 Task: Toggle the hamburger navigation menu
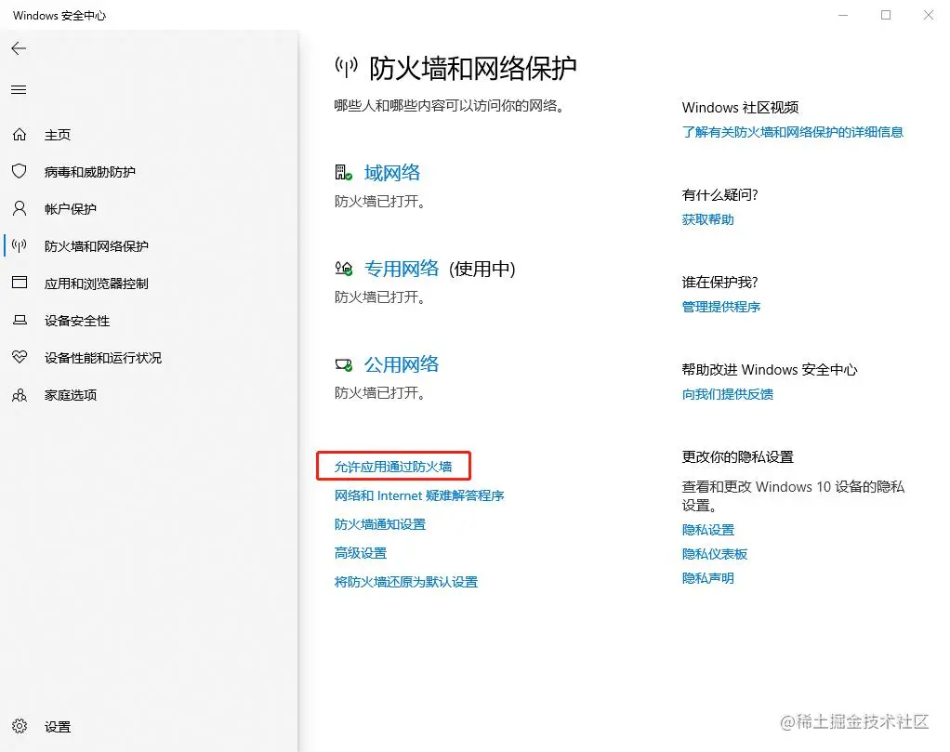[19, 89]
